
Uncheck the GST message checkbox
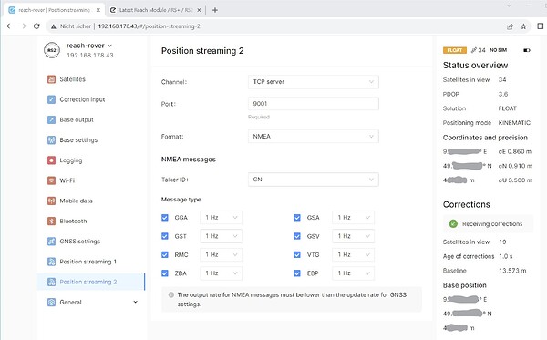coord(165,236)
